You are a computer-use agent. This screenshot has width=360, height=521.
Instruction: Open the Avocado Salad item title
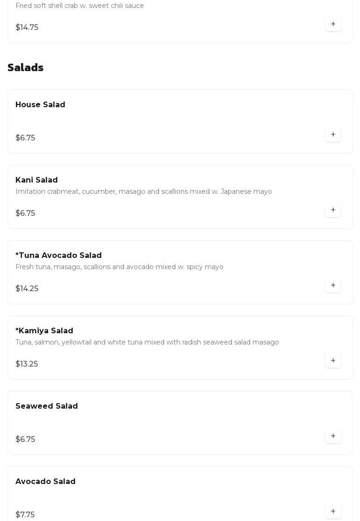click(x=45, y=482)
